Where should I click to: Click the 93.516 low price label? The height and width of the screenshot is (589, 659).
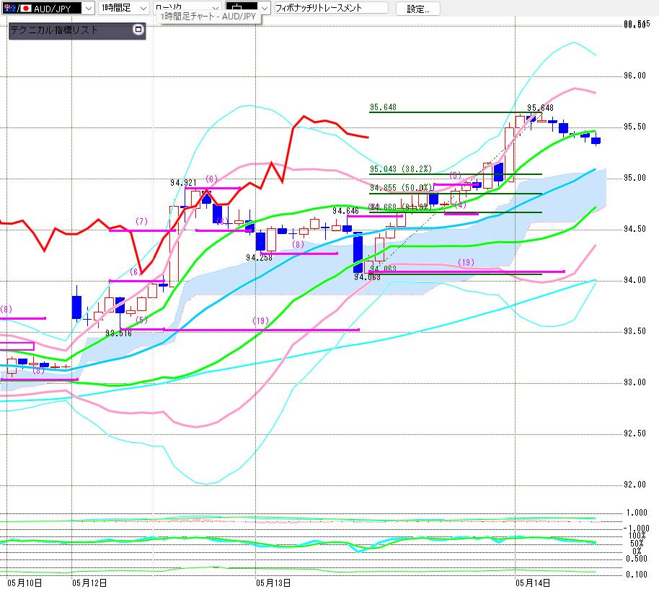coord(118,333)
